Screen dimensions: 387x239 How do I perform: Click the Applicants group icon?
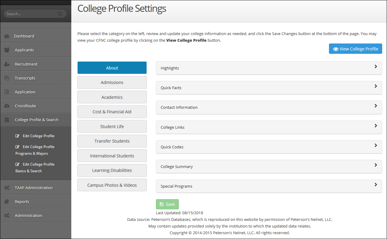coord(7,50)
